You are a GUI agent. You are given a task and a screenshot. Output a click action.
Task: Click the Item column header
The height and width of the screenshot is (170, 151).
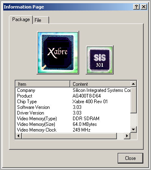(x=43, y=84)
